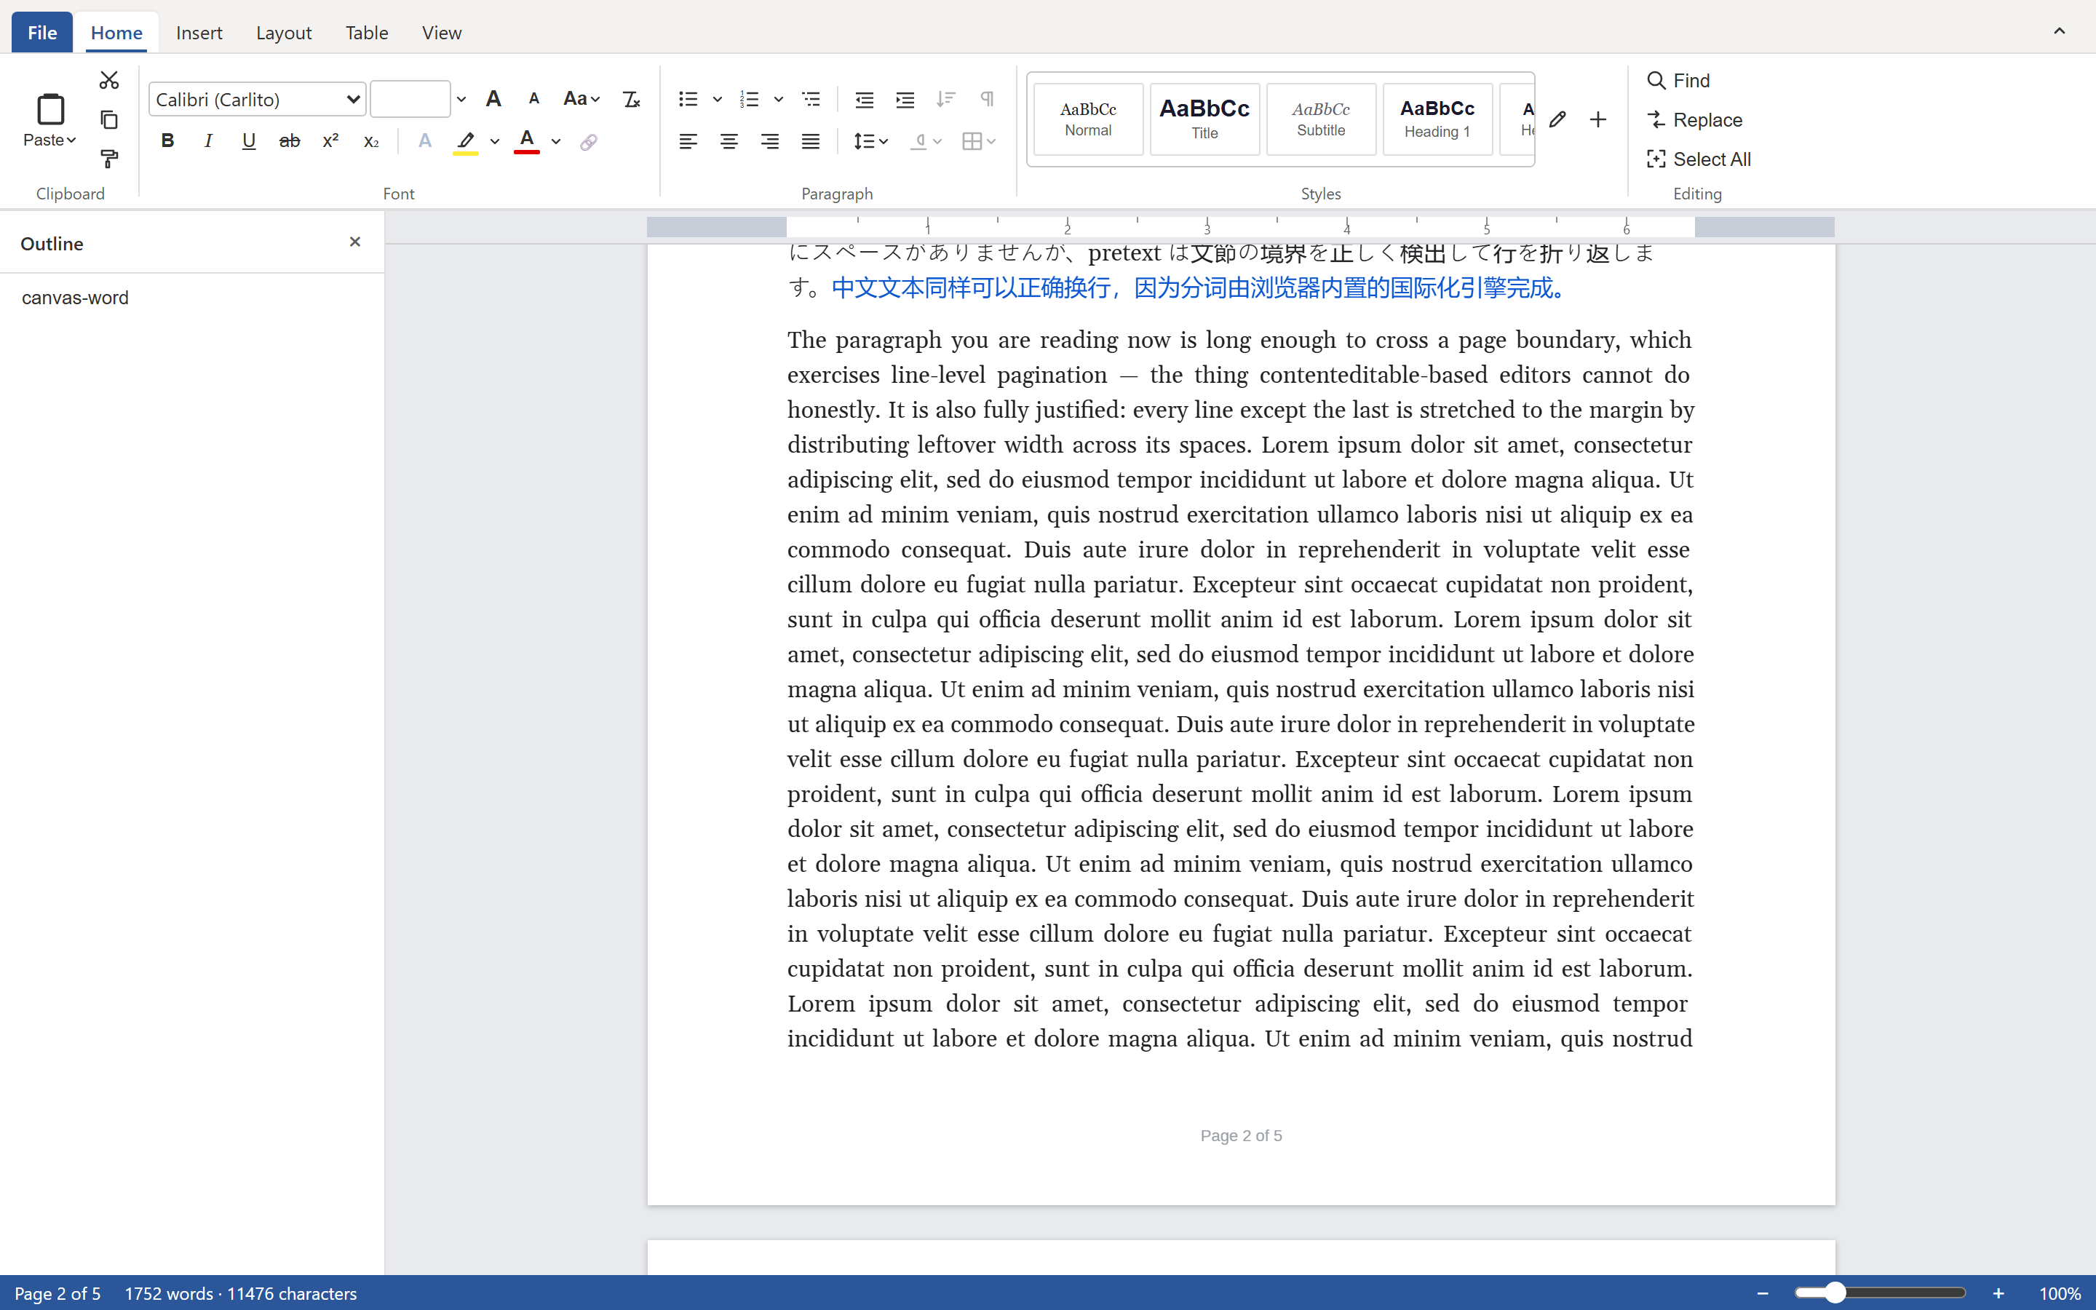Viewport: 2096px width, 1310px height.
Task: Open numbering style dropdown arrow
Action: (779, 99)
